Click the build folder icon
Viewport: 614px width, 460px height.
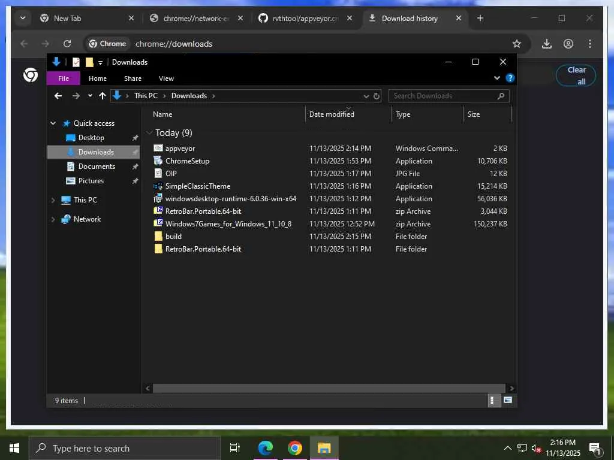(x=158, y=236)
